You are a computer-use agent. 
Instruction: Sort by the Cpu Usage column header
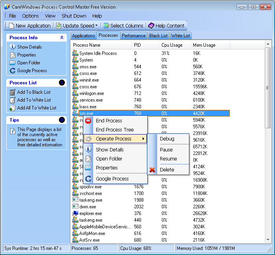coord(174,45)
